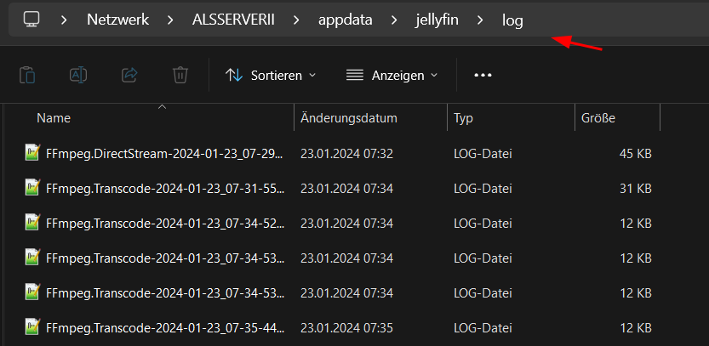Viewport: 709px width, 346px height.
Task: Select FFmpeg.Transcode-2024-01-23_07-35-44 file
Action: pos(165,327)
